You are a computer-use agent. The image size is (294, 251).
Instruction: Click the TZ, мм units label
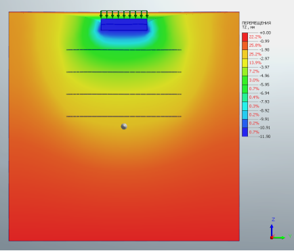[x=249, y=27]
